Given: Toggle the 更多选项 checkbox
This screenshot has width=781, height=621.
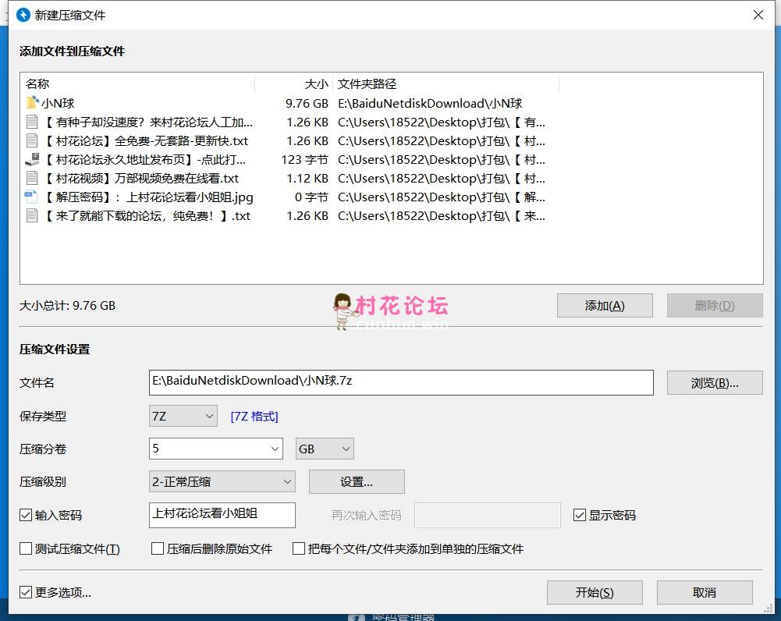Looking at the screenshot, I should coord(26,592).
